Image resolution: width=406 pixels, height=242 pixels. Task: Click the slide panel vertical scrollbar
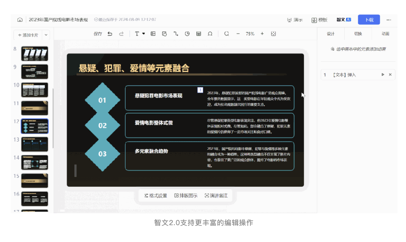click(53, 118)
